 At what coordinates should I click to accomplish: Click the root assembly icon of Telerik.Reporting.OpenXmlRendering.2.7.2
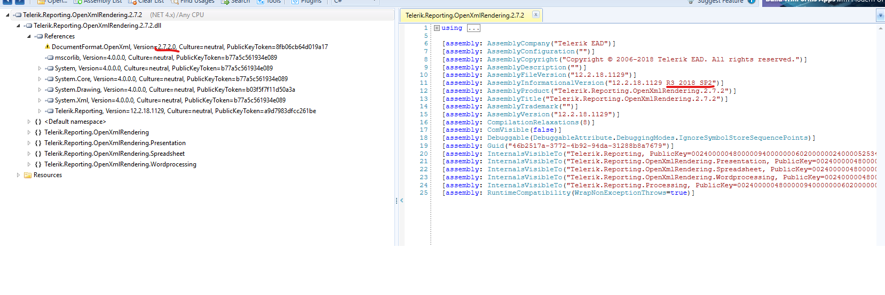(18, 15)
